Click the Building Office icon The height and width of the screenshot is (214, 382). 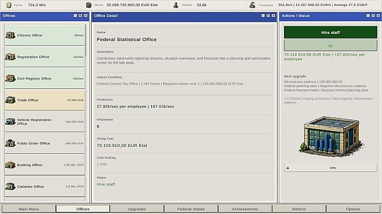pos(10,165)
